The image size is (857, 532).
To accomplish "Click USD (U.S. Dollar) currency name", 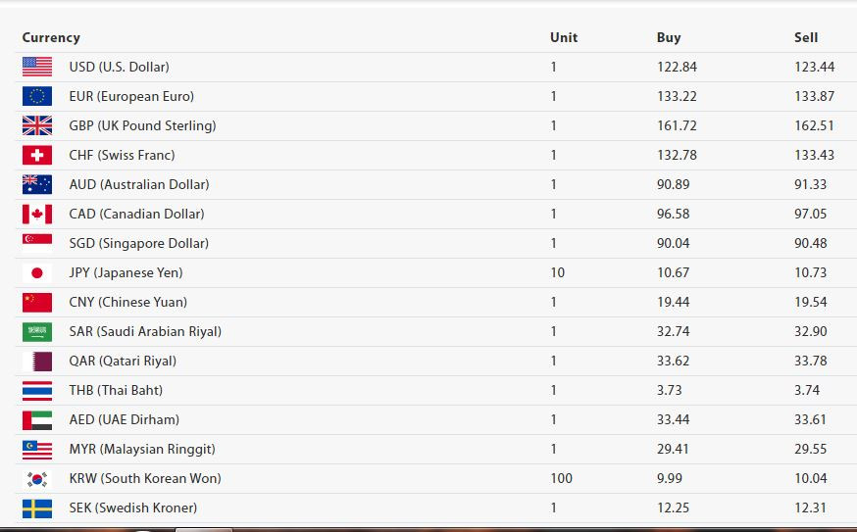I will click(120, 68).
